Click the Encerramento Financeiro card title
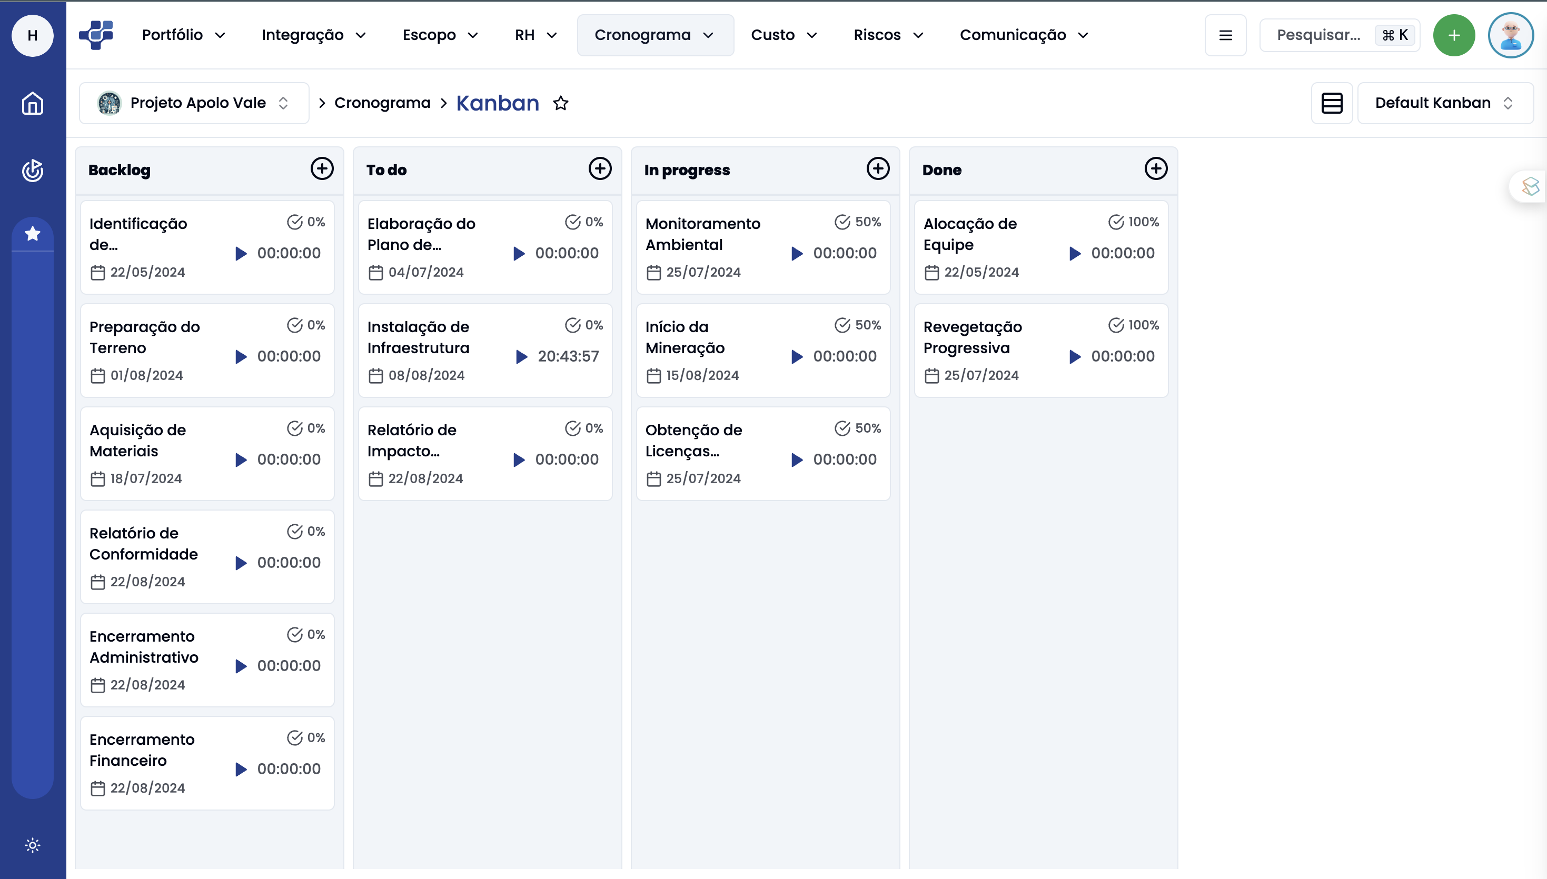Viewport: 1547px width, 879px height. pos(142,751)
